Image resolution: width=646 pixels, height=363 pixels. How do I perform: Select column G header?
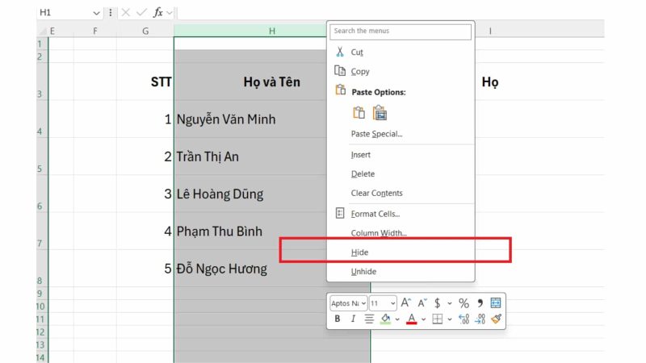(145, 31)
